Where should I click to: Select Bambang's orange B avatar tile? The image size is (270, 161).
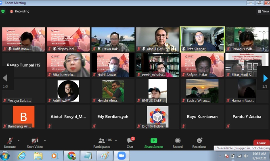tap(23, 117)
